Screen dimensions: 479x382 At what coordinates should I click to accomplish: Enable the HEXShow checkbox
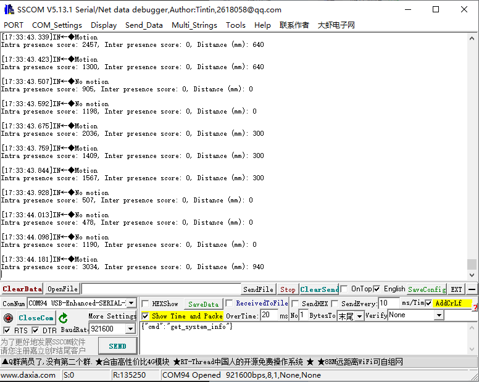pos(145,304)
